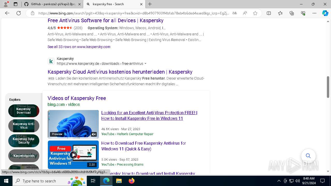Open the Copilot sidebar icon

click(325, 13)
